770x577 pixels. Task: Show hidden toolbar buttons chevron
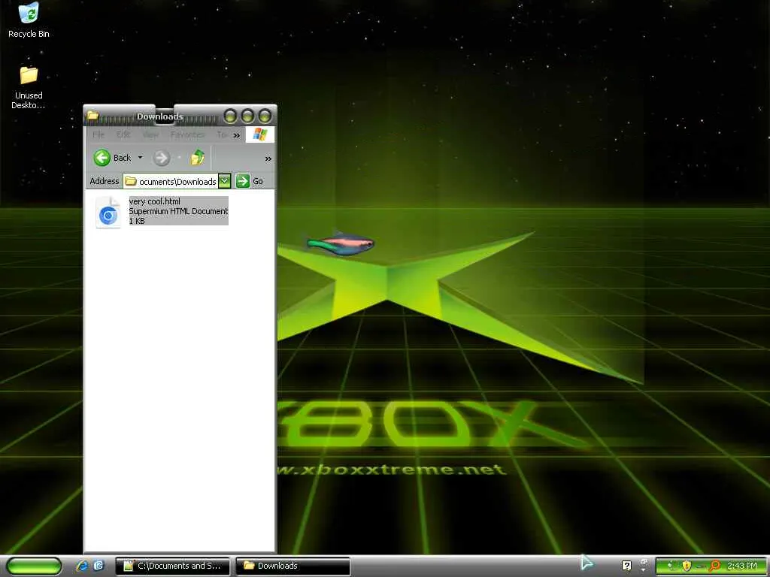[268, 159]
